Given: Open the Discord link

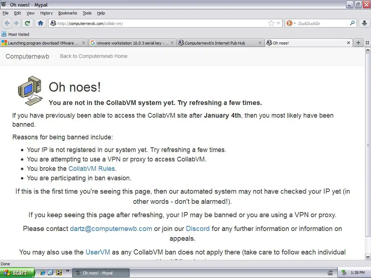Looking at the screenshot, I should click(x=198, y=229).
